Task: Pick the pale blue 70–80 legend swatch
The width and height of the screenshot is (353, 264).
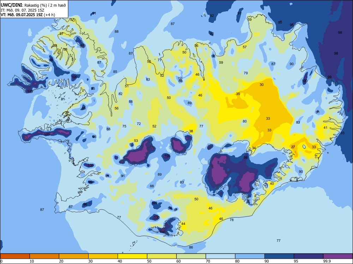Action: click(221, 256)
